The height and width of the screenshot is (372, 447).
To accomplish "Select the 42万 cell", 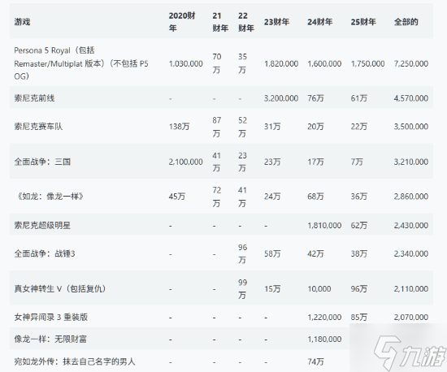I will [x=315, y=253].
